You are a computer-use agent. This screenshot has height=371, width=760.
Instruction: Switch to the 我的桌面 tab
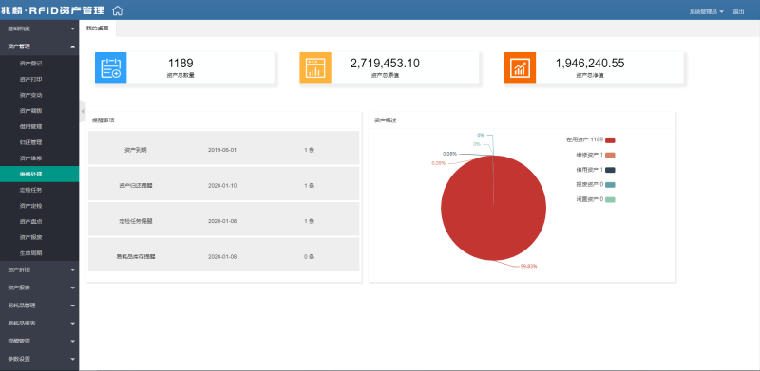98,28
